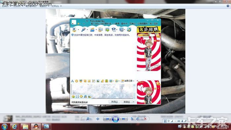Rotate the photo counterclockwise
The height and width of the screenshot is (130, 231).
click(x=132, y=119)
